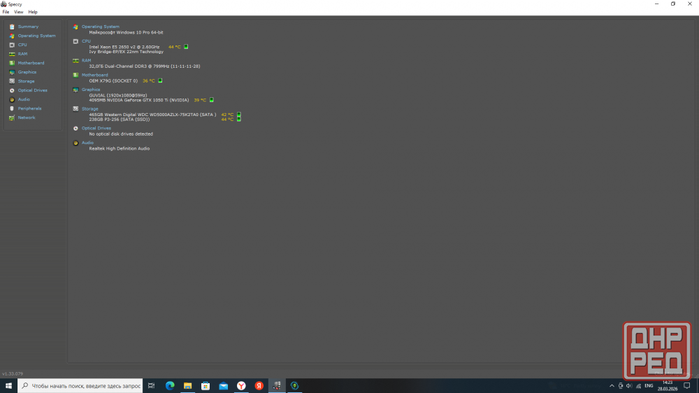Click the Storage heading link in summary

pyautogui.click(x=89, y=109)
